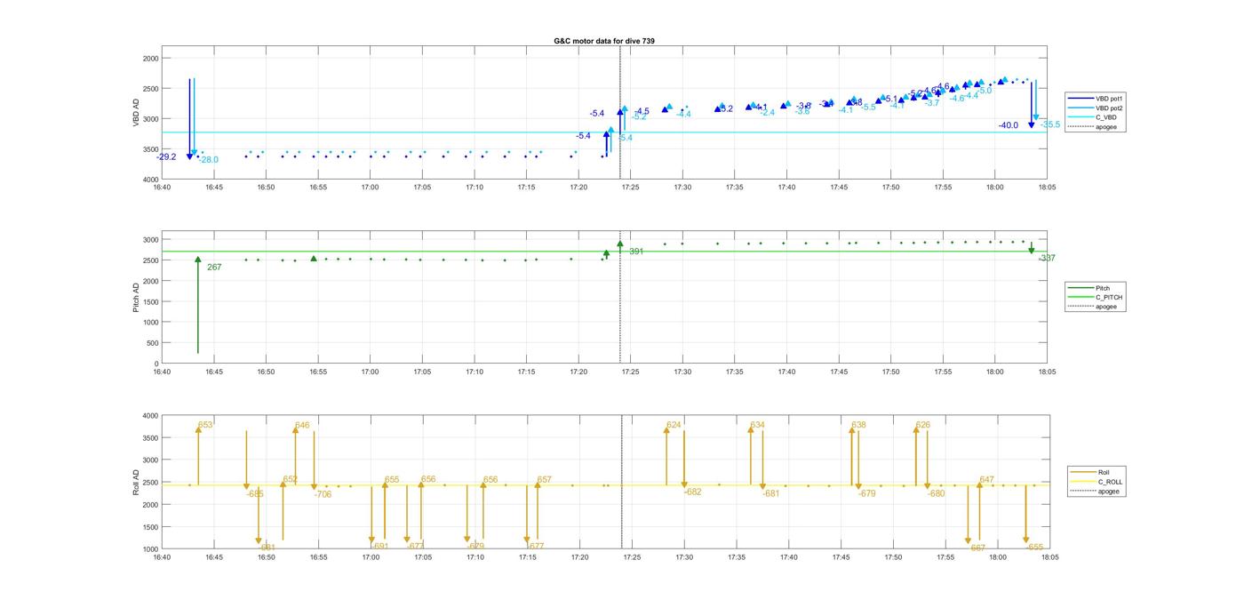Image resolution: width=1244 pixels, height=616 pixels.
Task: Click the "-35.5" VBD data label
Action: [1049, 124]
